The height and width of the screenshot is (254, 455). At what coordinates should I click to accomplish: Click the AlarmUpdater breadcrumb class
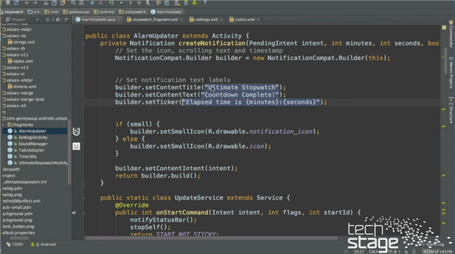pyautogui.click(x=167, y=12)
